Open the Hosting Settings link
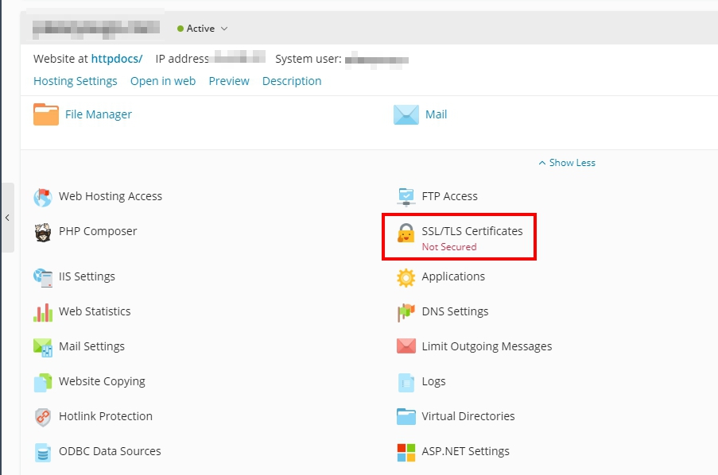718x475 pixels. pyautogui.click(x=76, y=81)
